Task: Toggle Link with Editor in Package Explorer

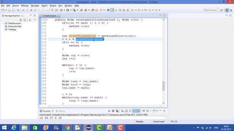Action: (x=25, y=20)
